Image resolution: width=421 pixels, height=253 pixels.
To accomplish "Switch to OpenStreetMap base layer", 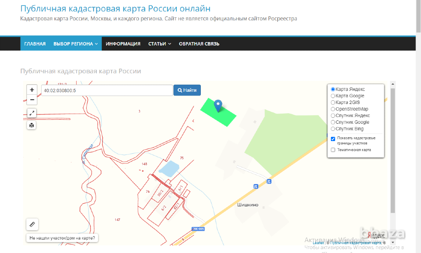I will pyautogui.click(x=333, y=109).
